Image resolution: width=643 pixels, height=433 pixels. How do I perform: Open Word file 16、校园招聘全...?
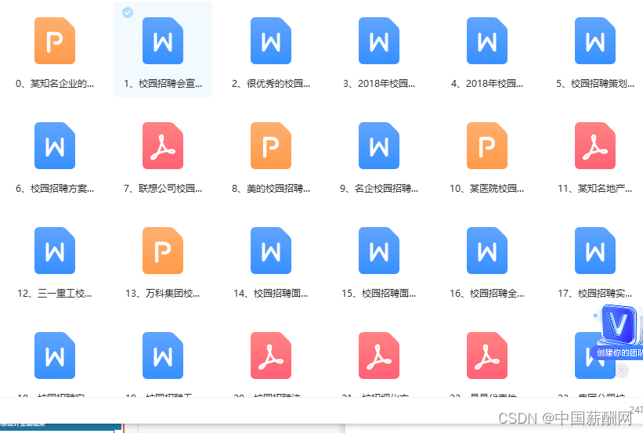tap(487, 251)
